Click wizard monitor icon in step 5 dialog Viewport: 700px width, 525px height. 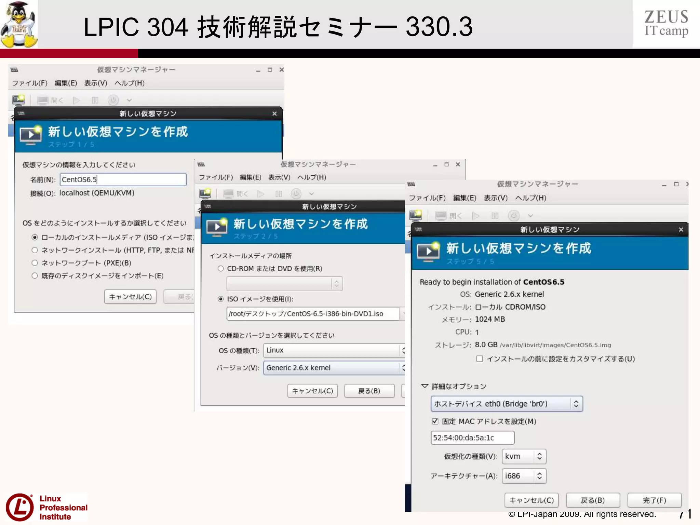(x=428, y=252)
